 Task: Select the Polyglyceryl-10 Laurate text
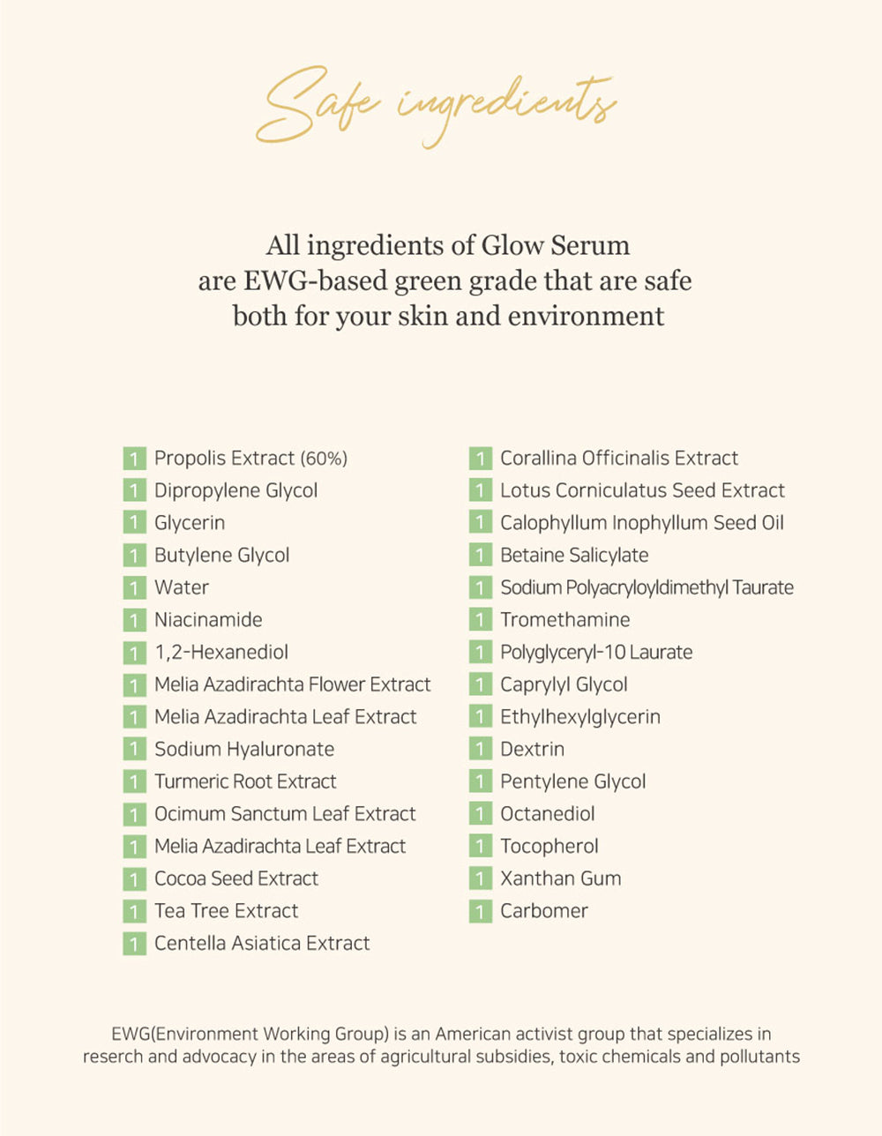596,653
